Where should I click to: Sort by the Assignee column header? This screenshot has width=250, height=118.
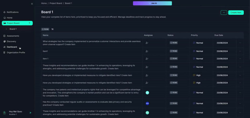point(148,35)
